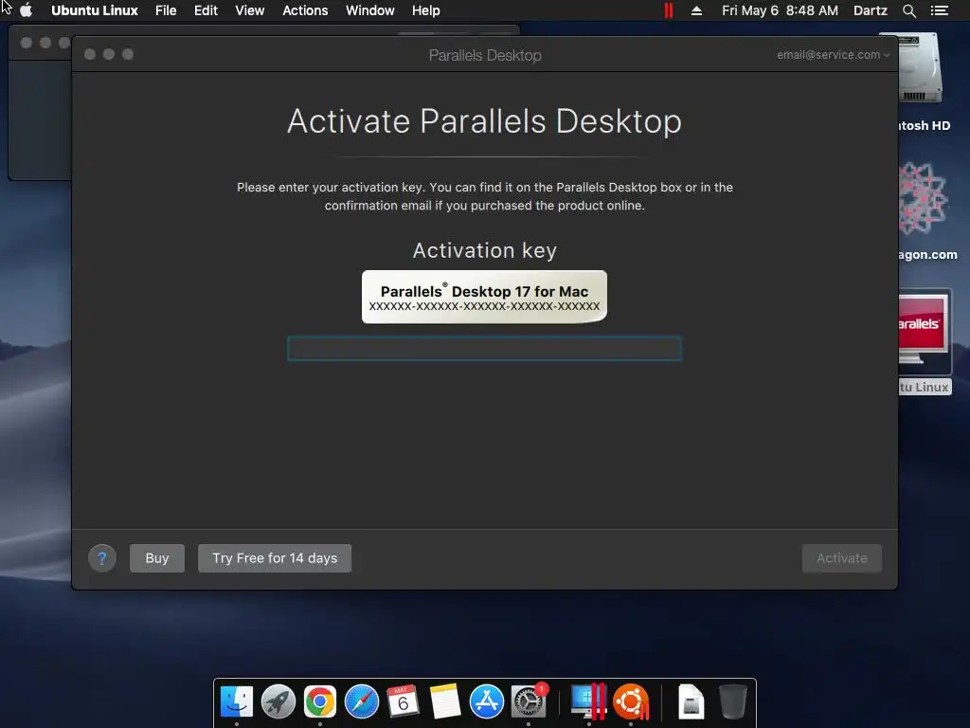Open the Help menu
Viewport: 970px width, 728px height.
point(425,10)
